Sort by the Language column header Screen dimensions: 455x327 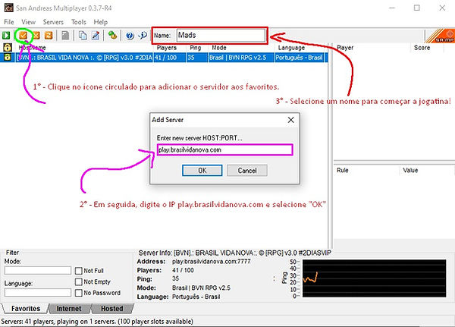pos(301,48)
